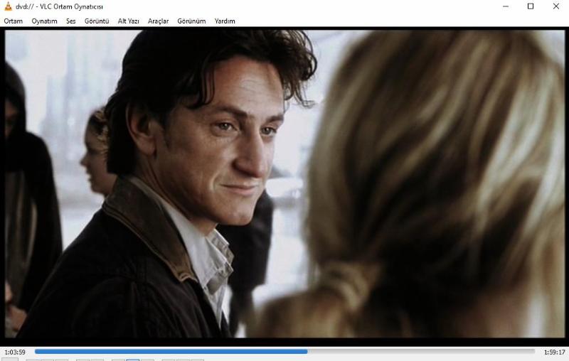Click the VLC cone icon in title bar
569x361 pixels.
coord(8,6)
